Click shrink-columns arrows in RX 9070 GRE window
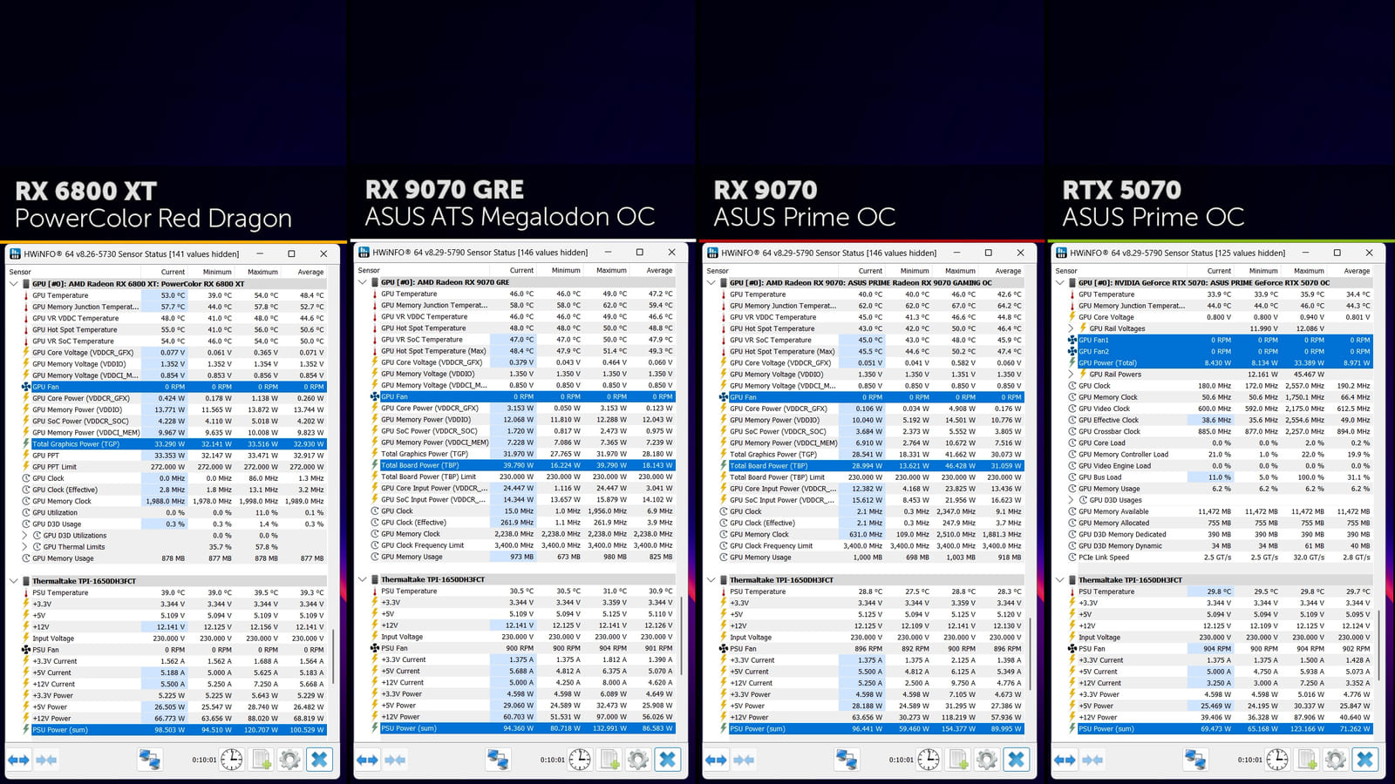 [395, 760]
